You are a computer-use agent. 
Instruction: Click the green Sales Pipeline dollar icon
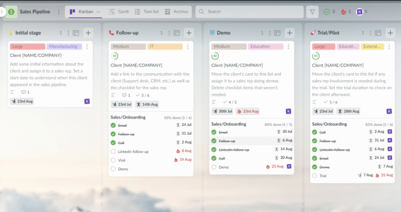coord(11,12)
